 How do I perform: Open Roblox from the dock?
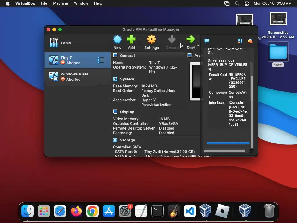[x=222, y=211]
